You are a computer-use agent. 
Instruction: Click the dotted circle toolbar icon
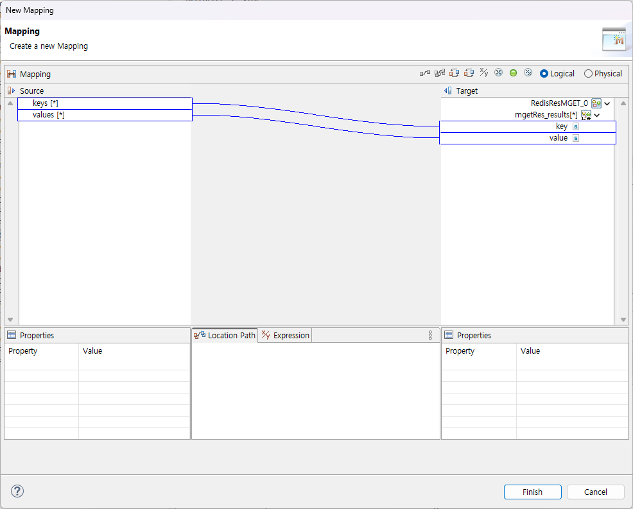coord(528,73)
